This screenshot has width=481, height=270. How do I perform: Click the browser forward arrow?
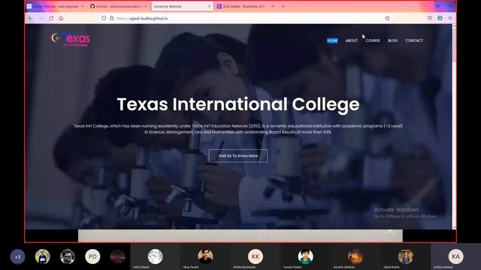[x=41, y=18]
